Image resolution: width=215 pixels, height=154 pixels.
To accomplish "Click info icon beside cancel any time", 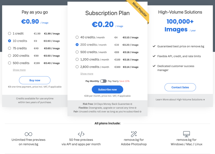I will click(x=136, y=108).
